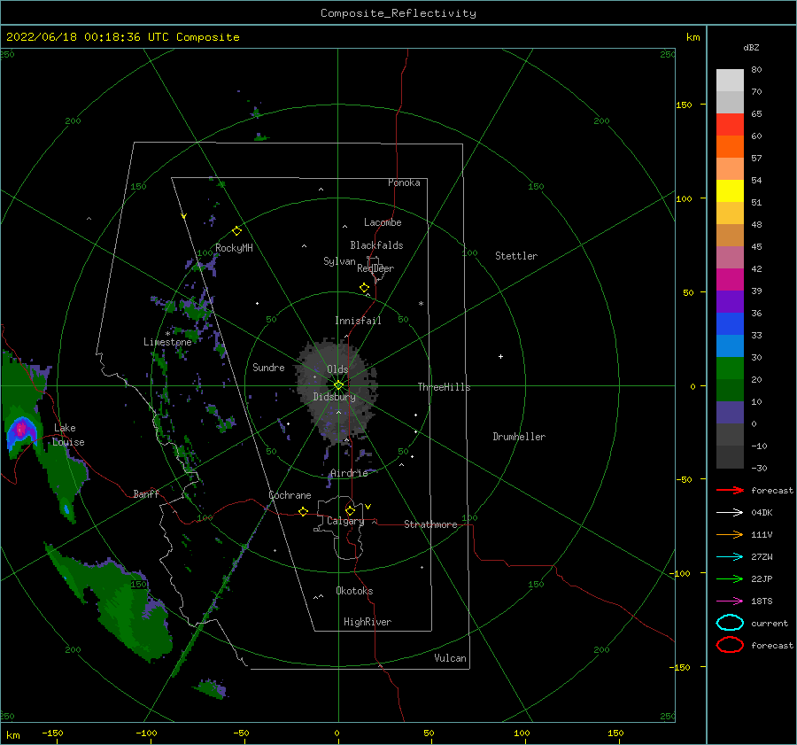797x745 pixels.
Task: Click the cyan current ellipse icon
Action: coord(730,623)
